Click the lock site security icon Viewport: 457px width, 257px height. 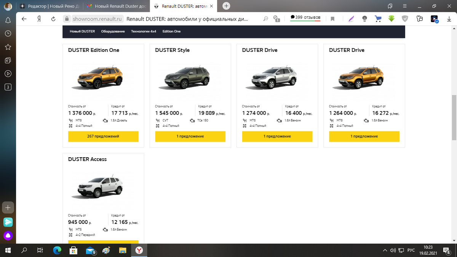click(x=66, y=19)
